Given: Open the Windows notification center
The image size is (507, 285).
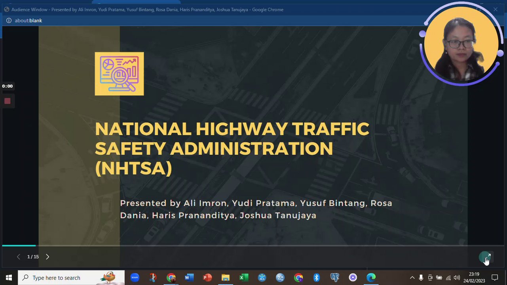Looking at the screenshot, I should click(x=495, y=278).
